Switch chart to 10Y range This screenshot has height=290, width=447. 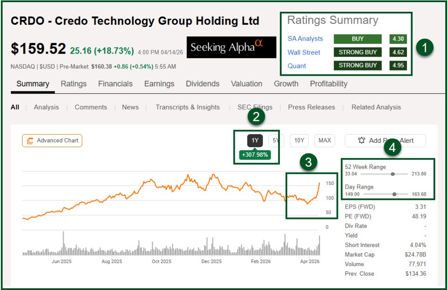[299, 140]
